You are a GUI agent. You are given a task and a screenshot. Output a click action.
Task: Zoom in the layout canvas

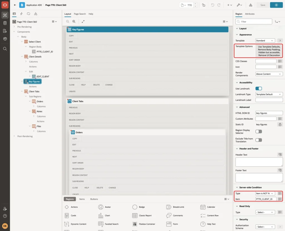coord(74,21)
